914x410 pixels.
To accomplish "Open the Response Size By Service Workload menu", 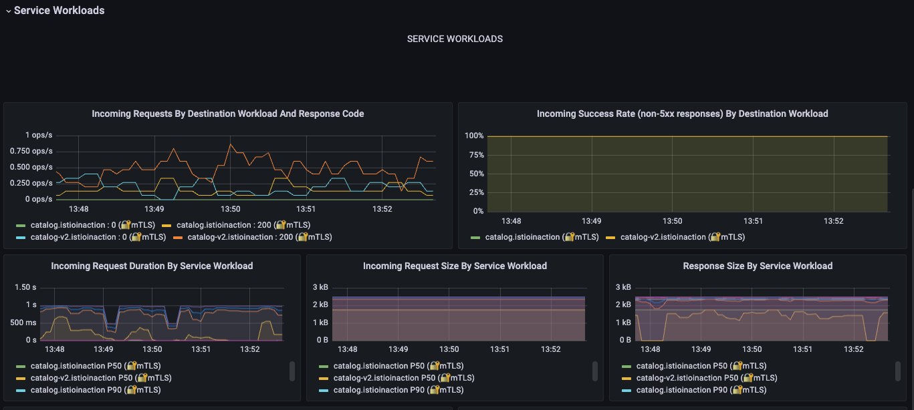I will [x=758, y=266].
